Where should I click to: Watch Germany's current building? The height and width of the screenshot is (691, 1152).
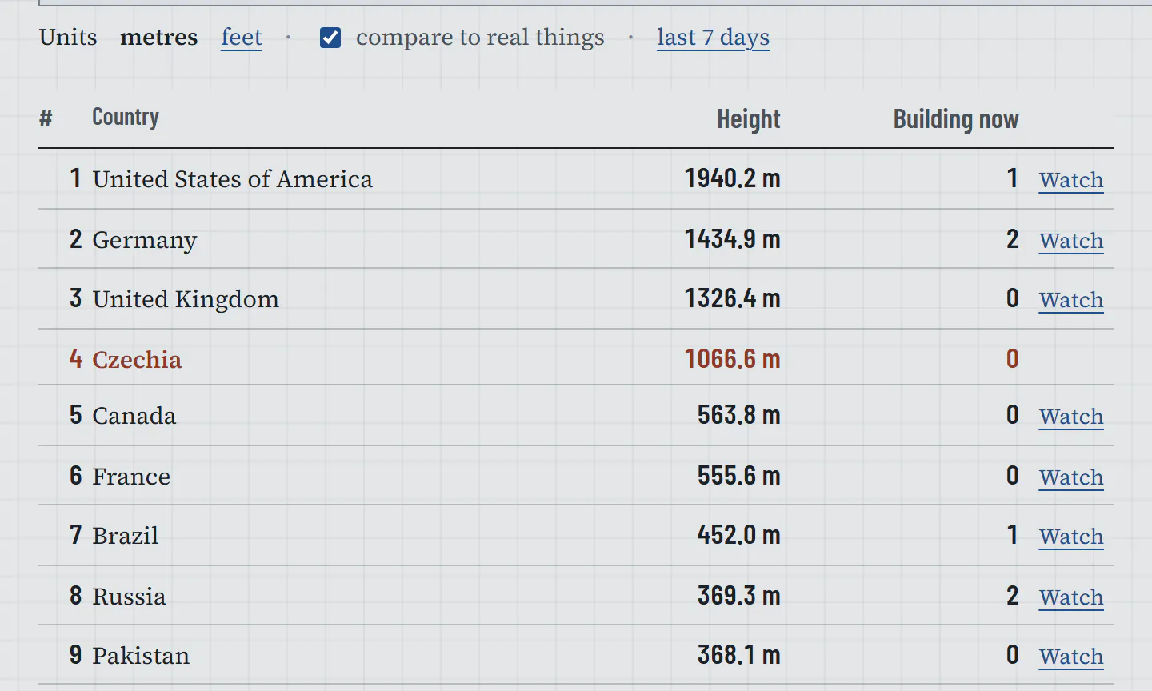tap(1071, 241)
